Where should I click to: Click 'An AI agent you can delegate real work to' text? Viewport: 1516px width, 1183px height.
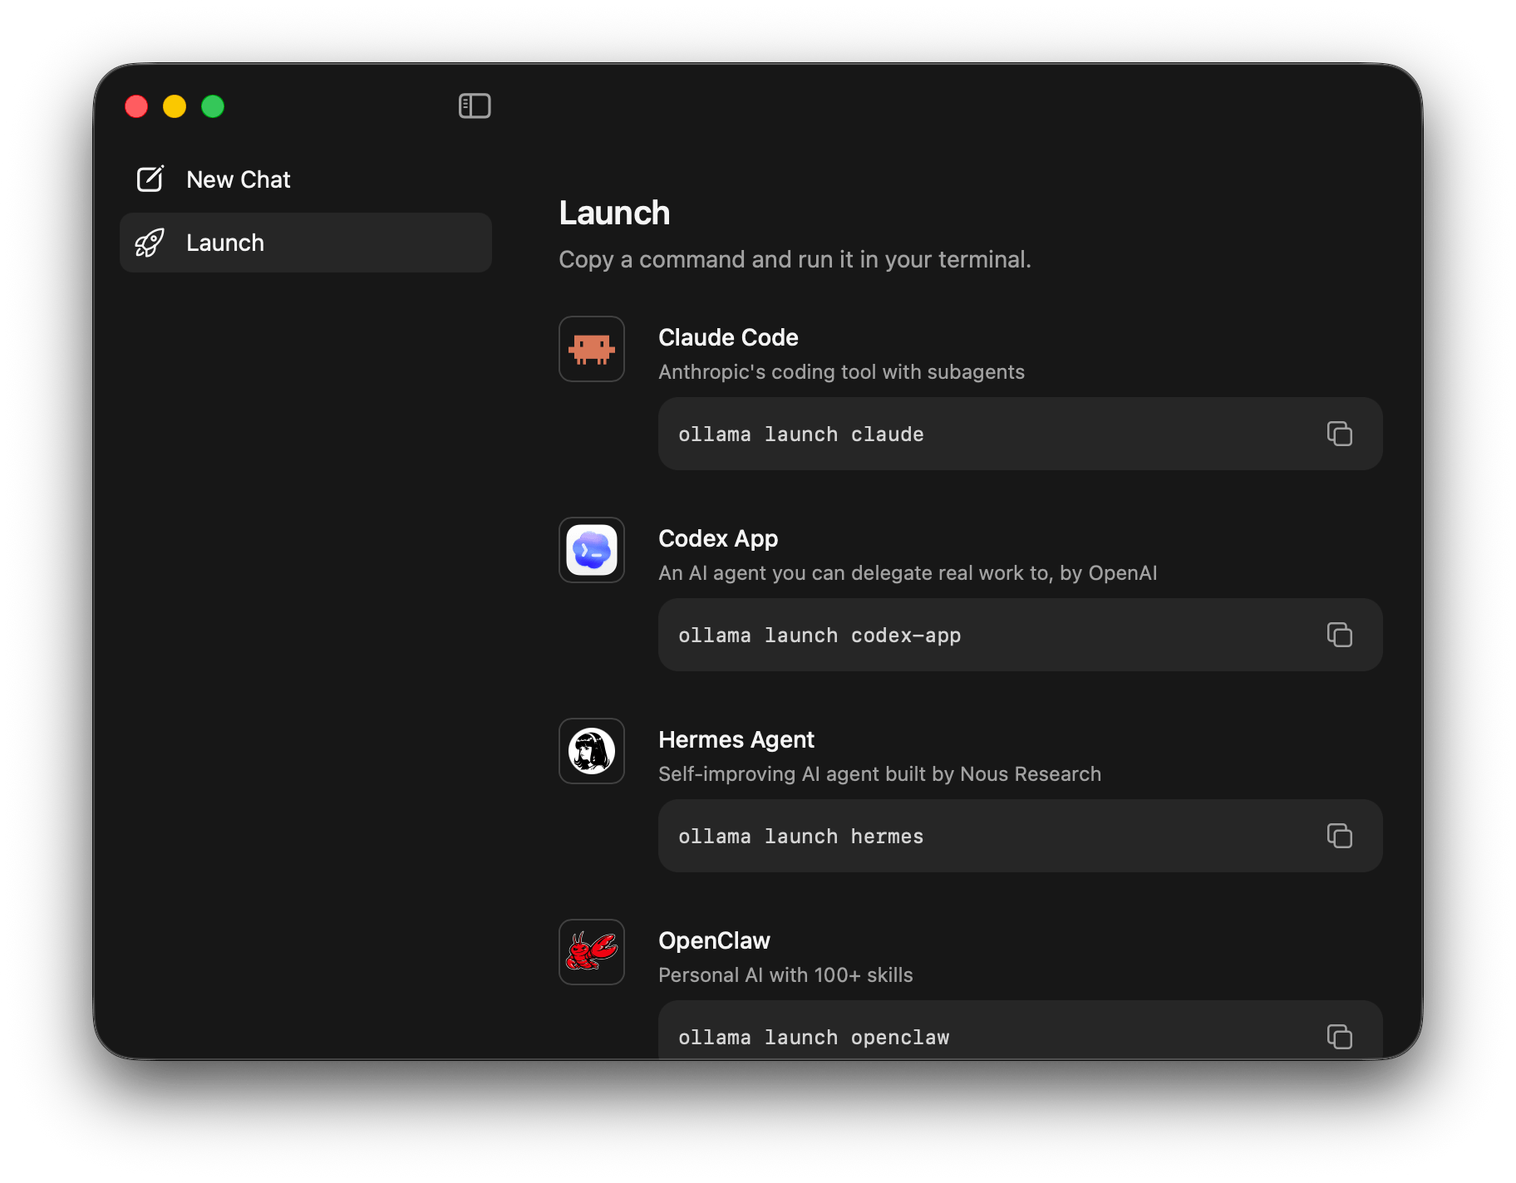tap(854, 573)
